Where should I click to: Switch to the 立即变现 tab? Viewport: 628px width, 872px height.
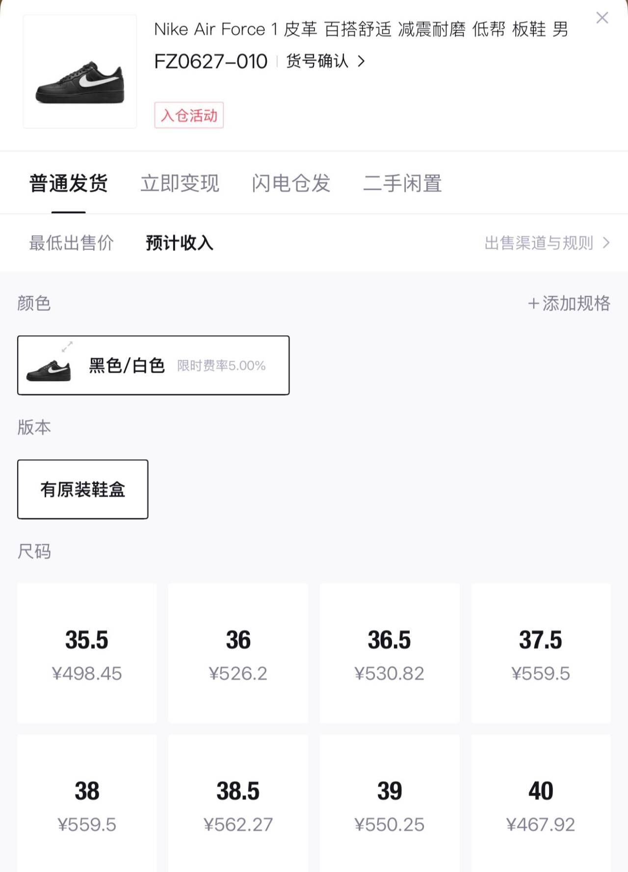click(180, 184)
